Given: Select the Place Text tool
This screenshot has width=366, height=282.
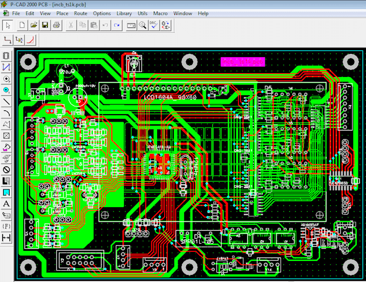Looking at the screenshot, I should [6, 204].
